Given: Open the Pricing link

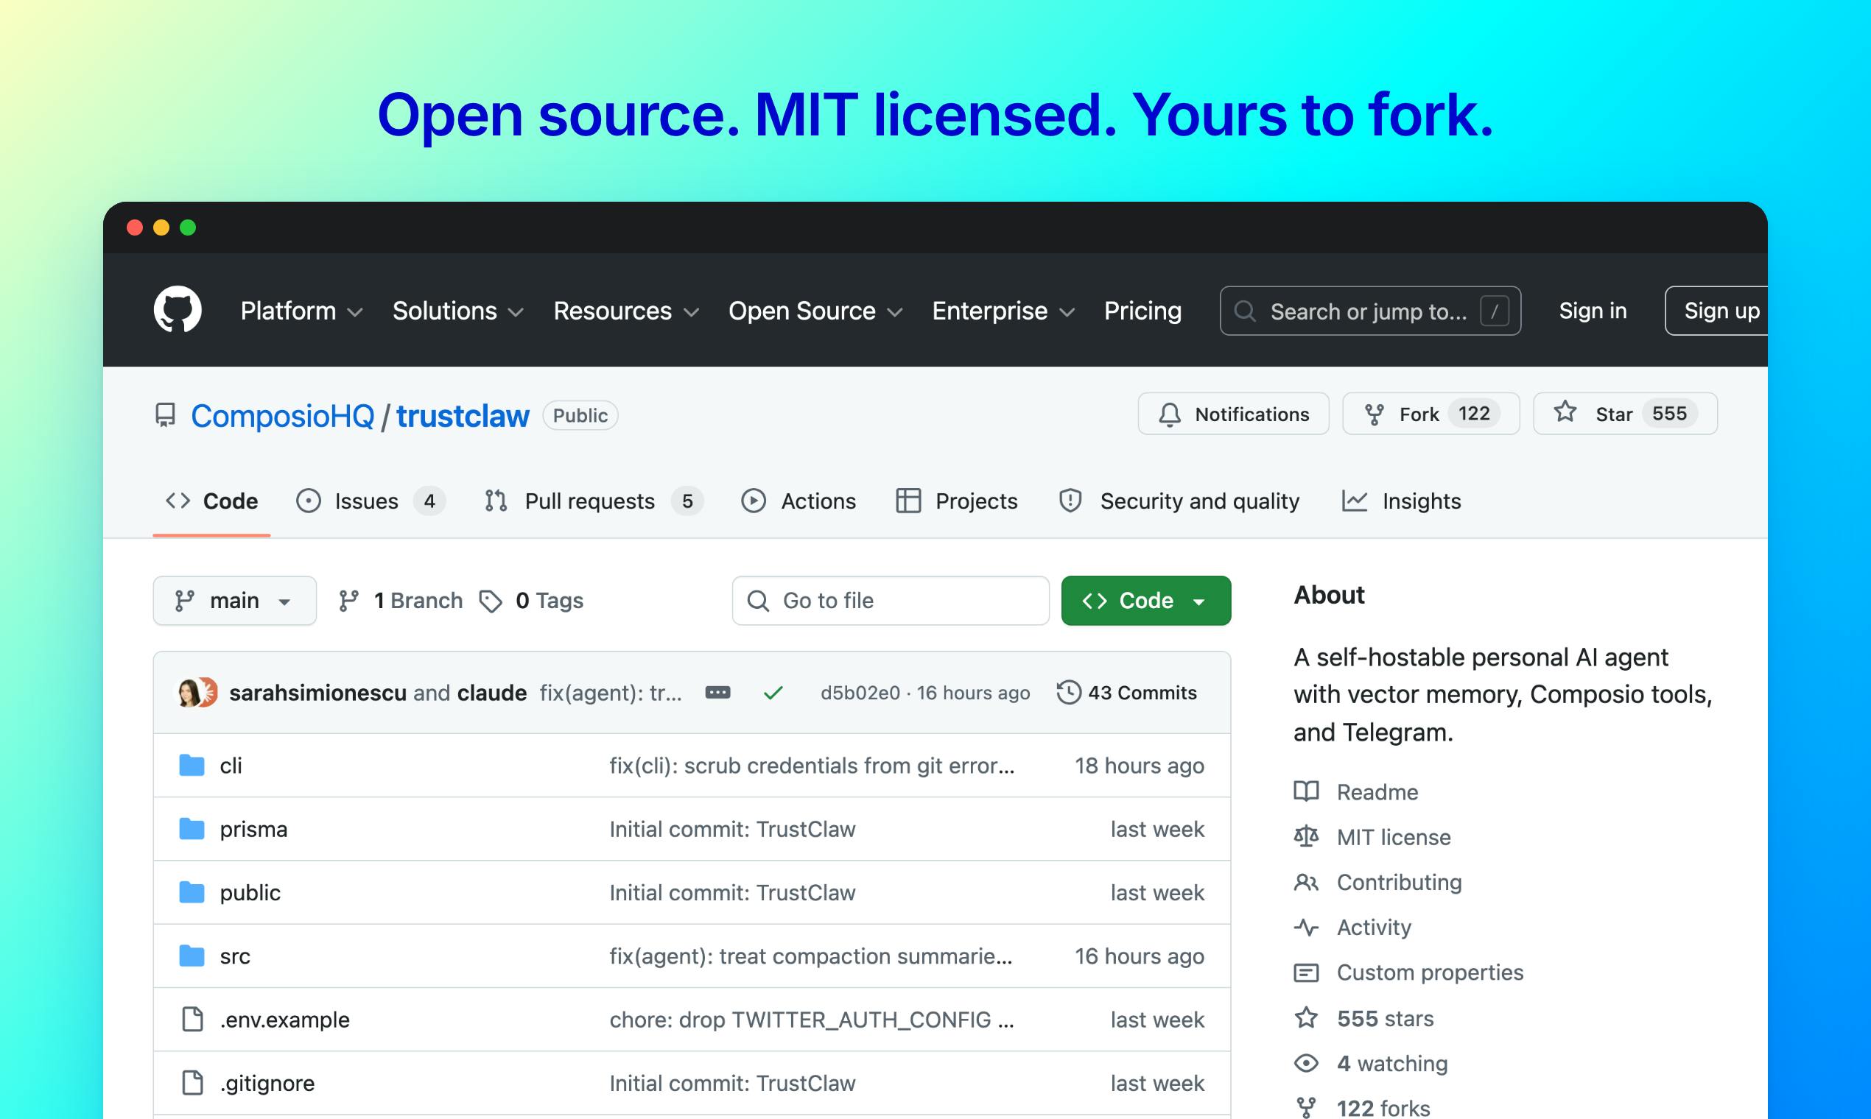Looking at the screenshot, I should point(1143,311).
